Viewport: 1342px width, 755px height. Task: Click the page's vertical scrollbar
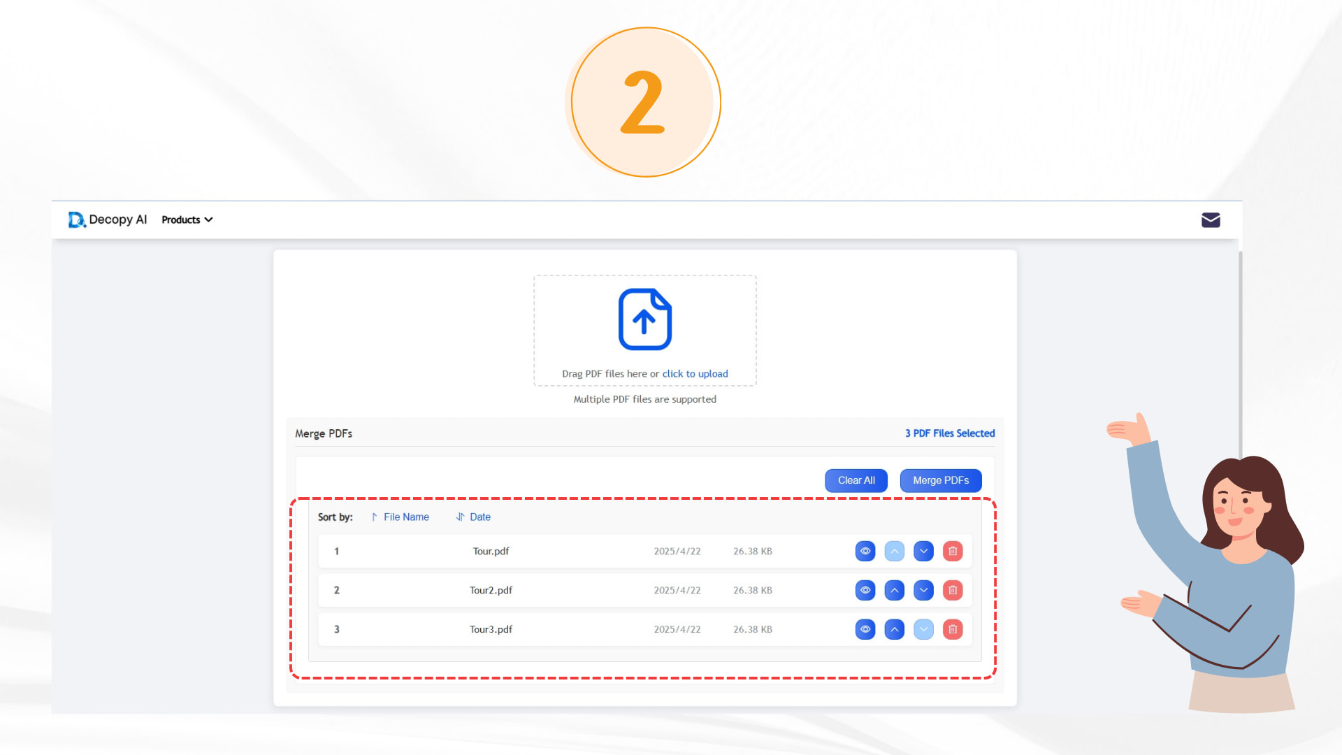(1241, 357)
